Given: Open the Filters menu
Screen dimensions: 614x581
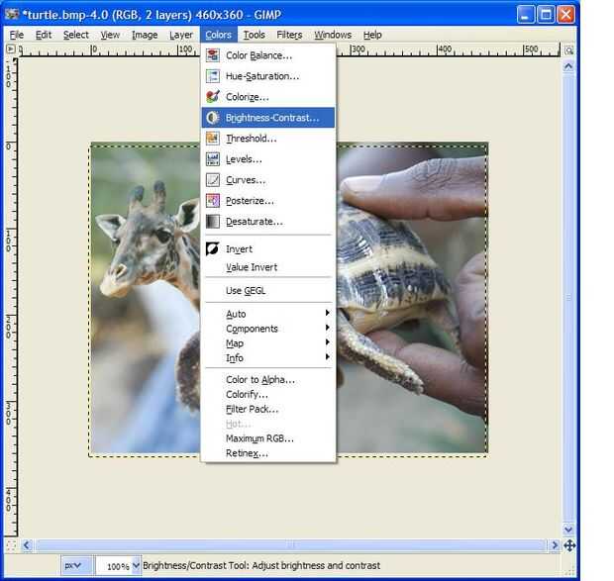Looking at the screenshot, I should tap(289, 35).
